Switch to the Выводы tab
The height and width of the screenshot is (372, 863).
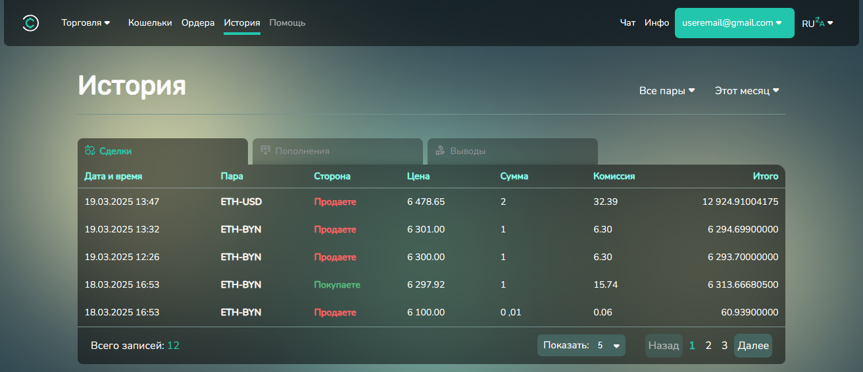tap(512, 151)
